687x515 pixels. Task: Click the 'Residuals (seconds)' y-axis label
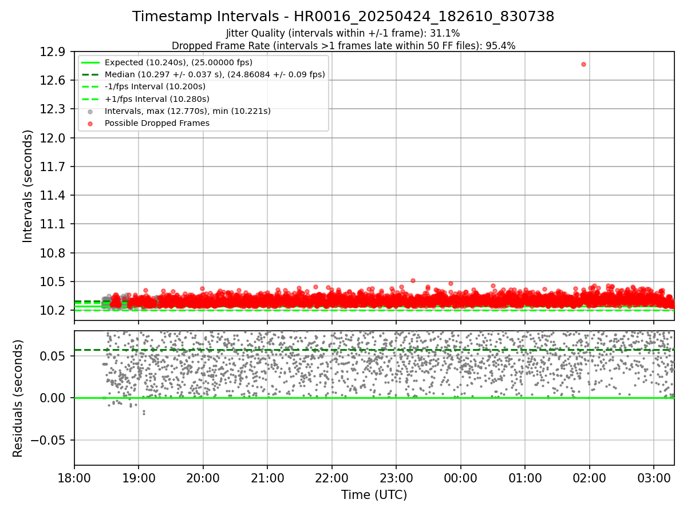18,398
